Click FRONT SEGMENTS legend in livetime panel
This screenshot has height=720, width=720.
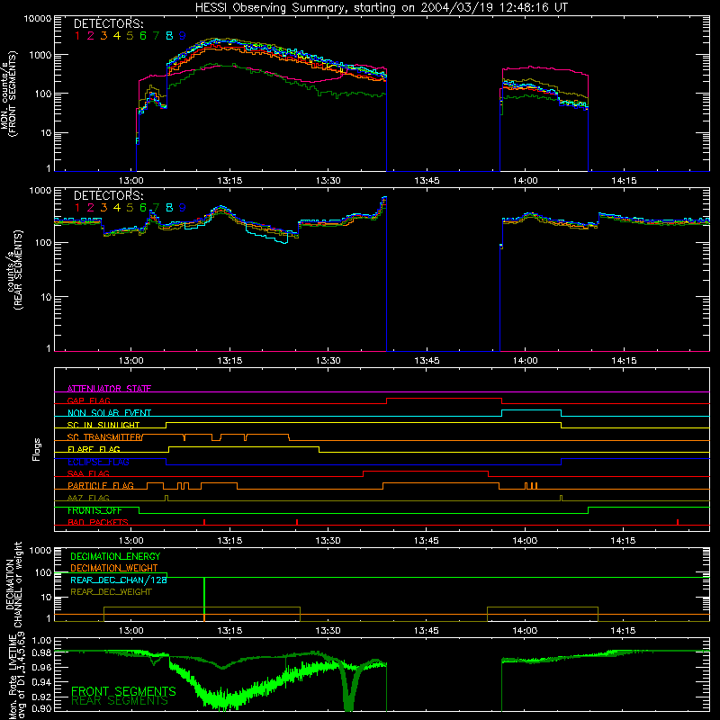[x=123, y=691]
